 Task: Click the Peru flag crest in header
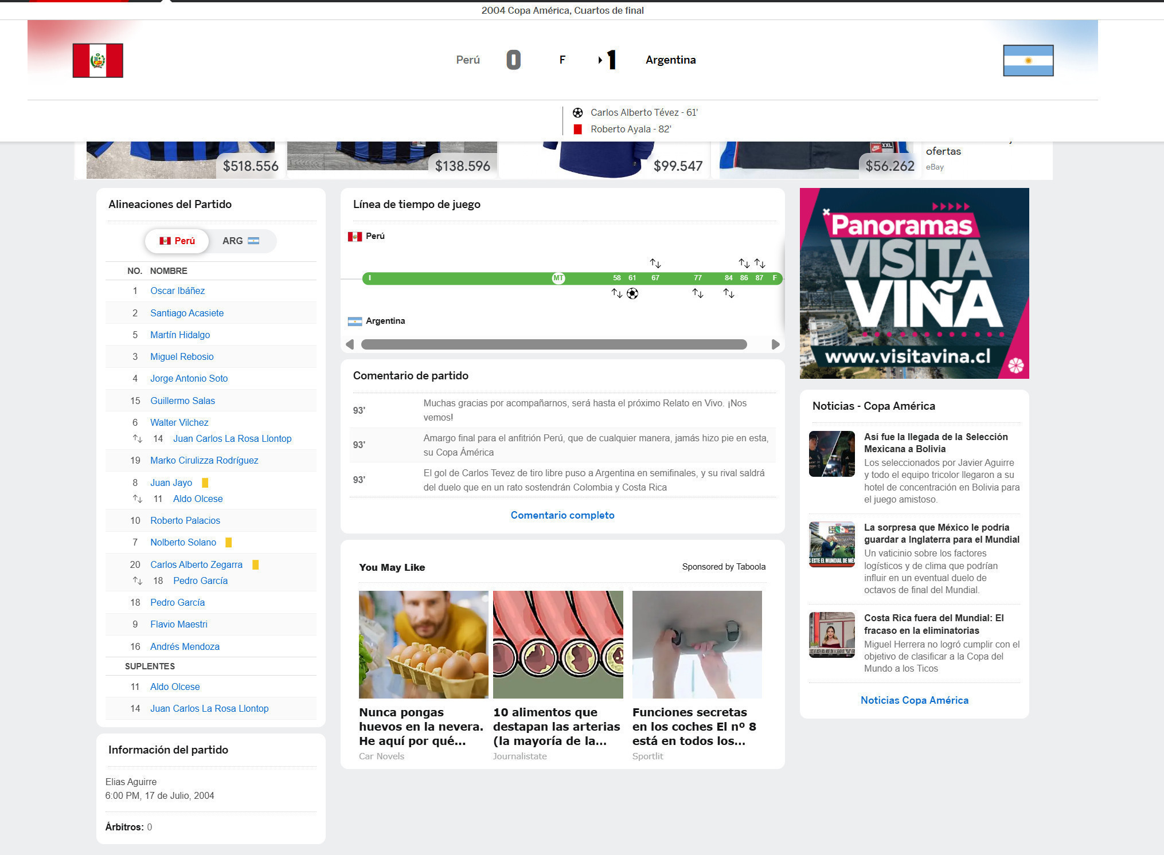pos(97,60)
